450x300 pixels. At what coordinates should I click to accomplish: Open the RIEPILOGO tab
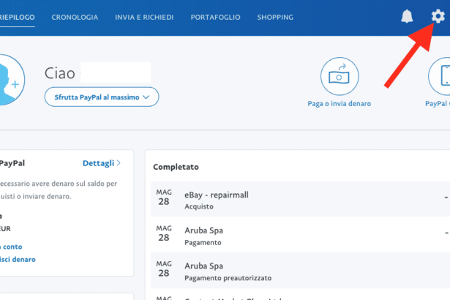(18, 18)
